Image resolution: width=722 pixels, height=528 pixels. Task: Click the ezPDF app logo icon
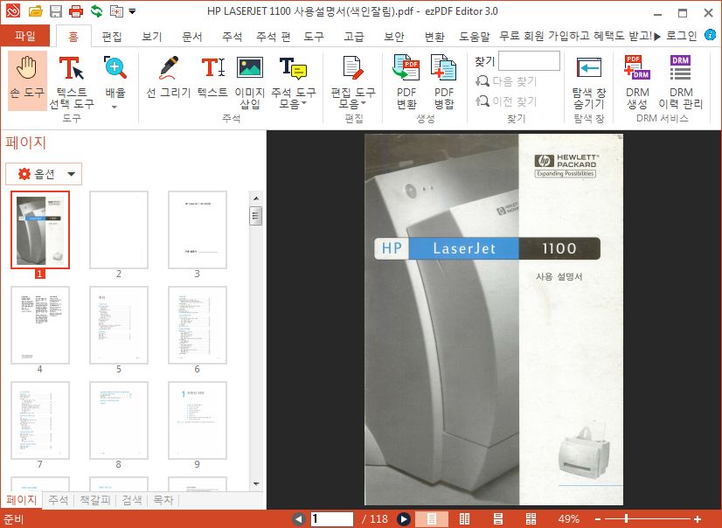pyautogui.click(x=13, y=10)
